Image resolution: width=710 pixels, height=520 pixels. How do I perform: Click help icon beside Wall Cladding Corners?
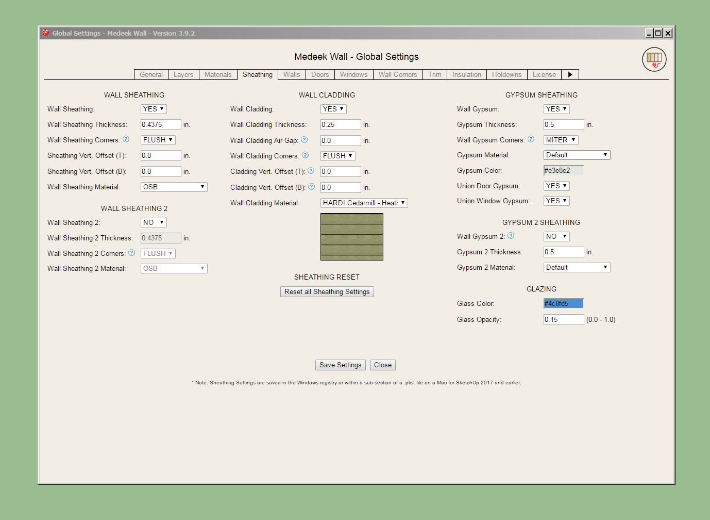point(306,155)
